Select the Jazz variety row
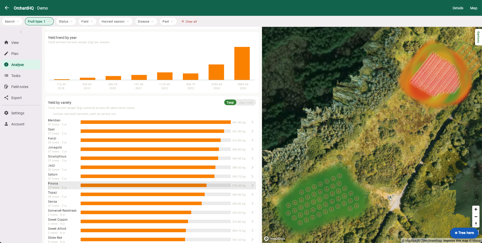This screenshot has width=482, height=243. click(152, 168)
